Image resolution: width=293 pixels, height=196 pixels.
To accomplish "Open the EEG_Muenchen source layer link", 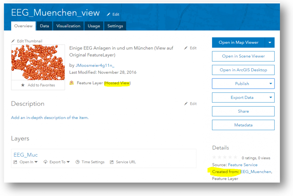I will [x=256, y=172].
